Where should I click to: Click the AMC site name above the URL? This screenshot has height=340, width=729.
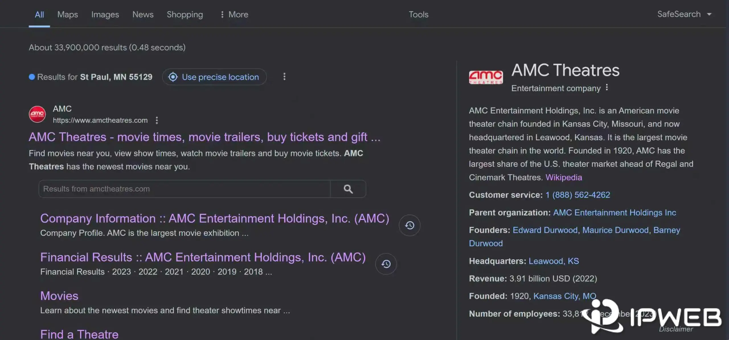pos(62,109)
